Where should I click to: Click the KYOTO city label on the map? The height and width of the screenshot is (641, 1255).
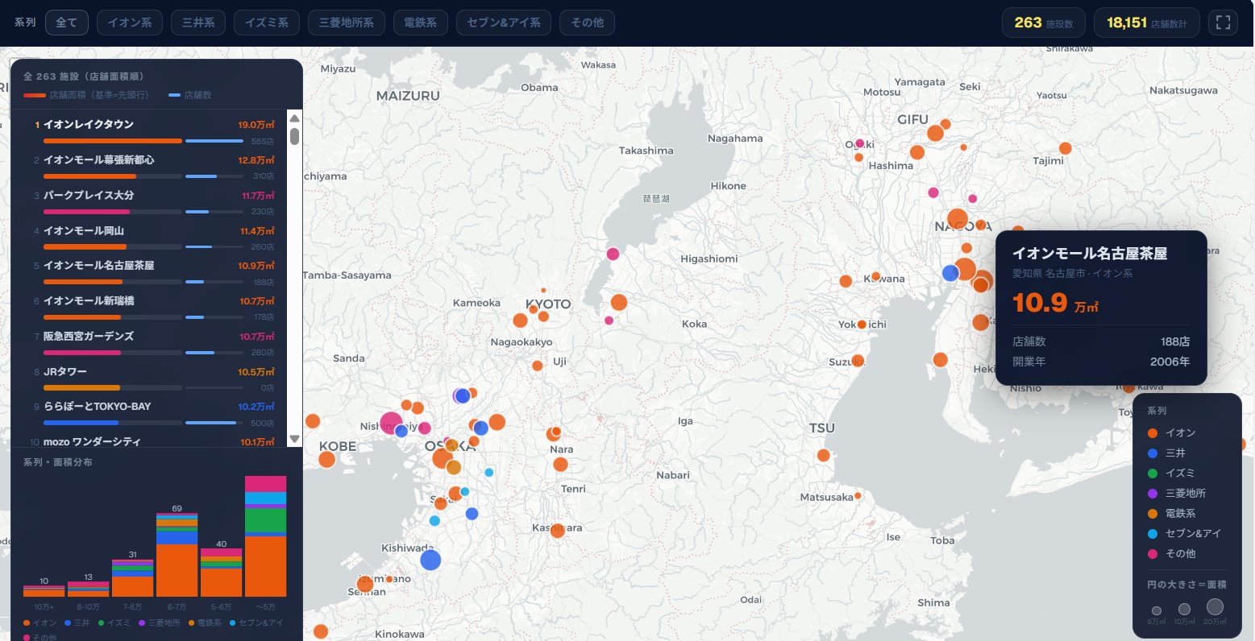coord(548,304)
